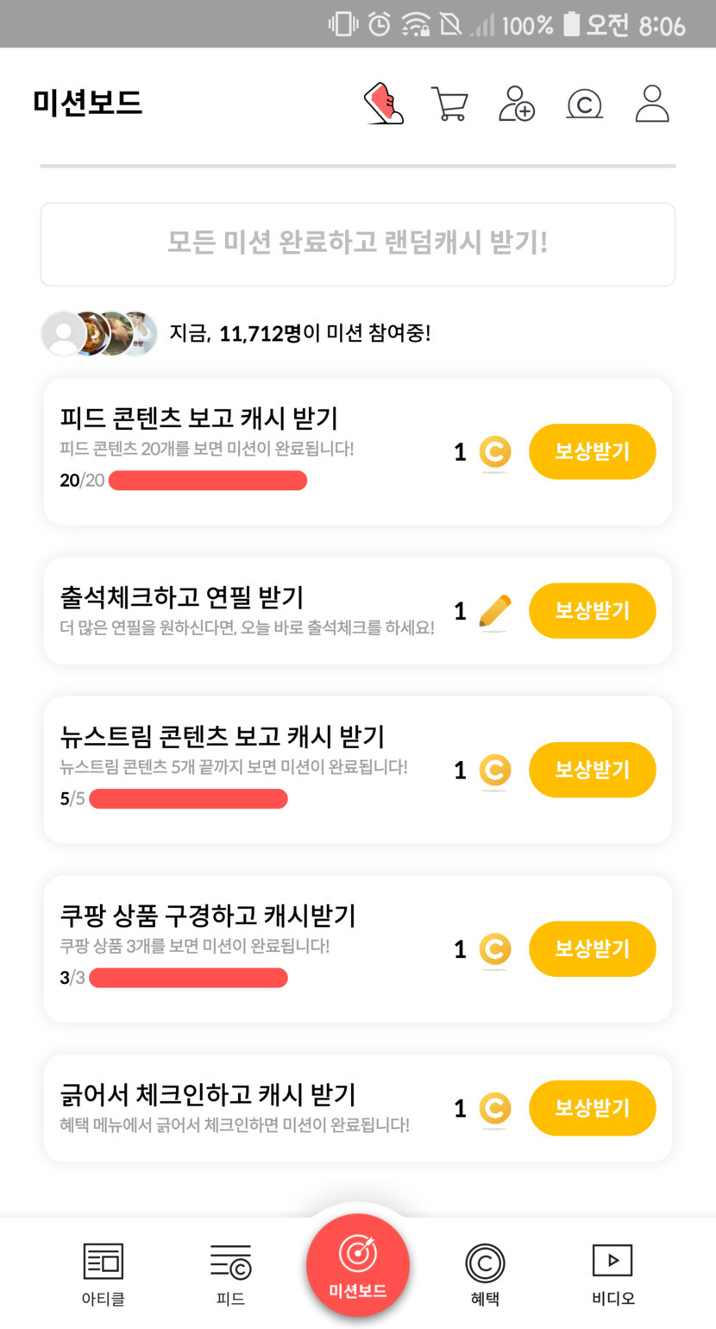The height and width of the screenshot is (1329, 716).
Task: Tap the coin icon on 쿠팡 mission
Action: tap(494, 949)
